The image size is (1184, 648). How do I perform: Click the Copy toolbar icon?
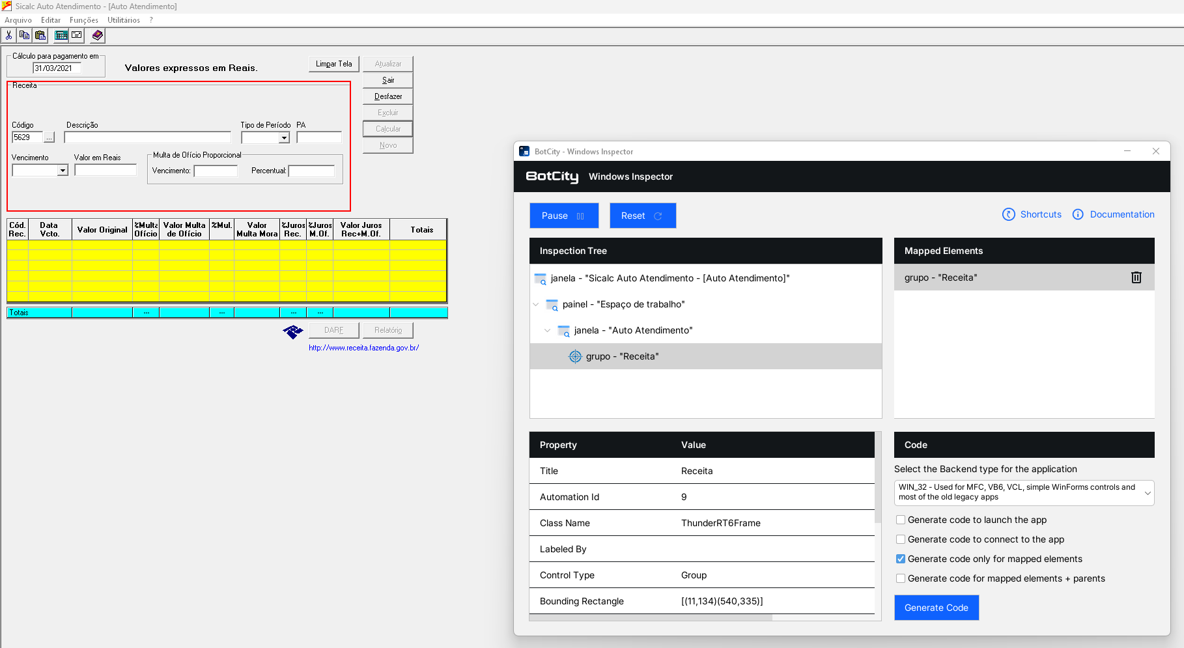(x=24, y=35)
